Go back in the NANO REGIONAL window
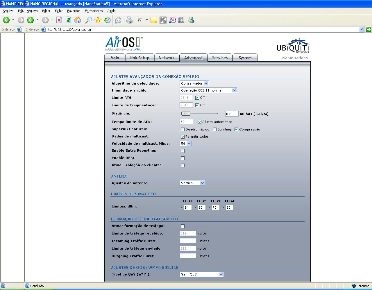Image resolution: width=372 pixels, height=290 pixels. (31, 20)
